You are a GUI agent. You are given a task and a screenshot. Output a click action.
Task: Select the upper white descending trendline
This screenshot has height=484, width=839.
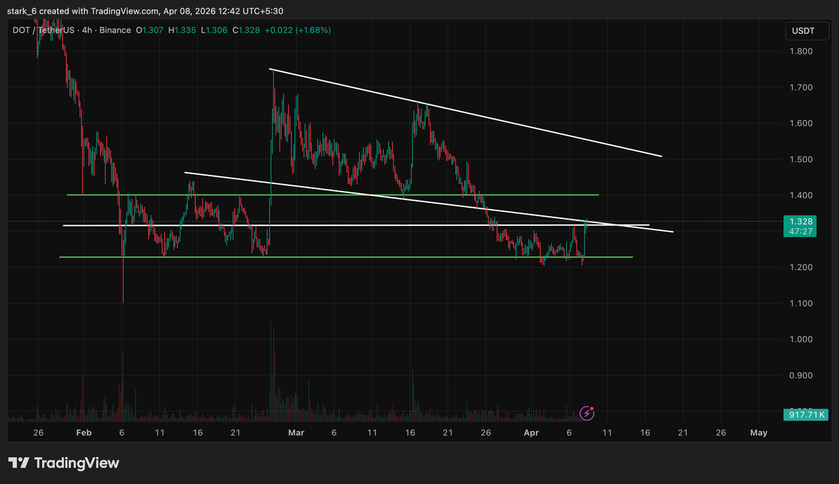(466, 113)
